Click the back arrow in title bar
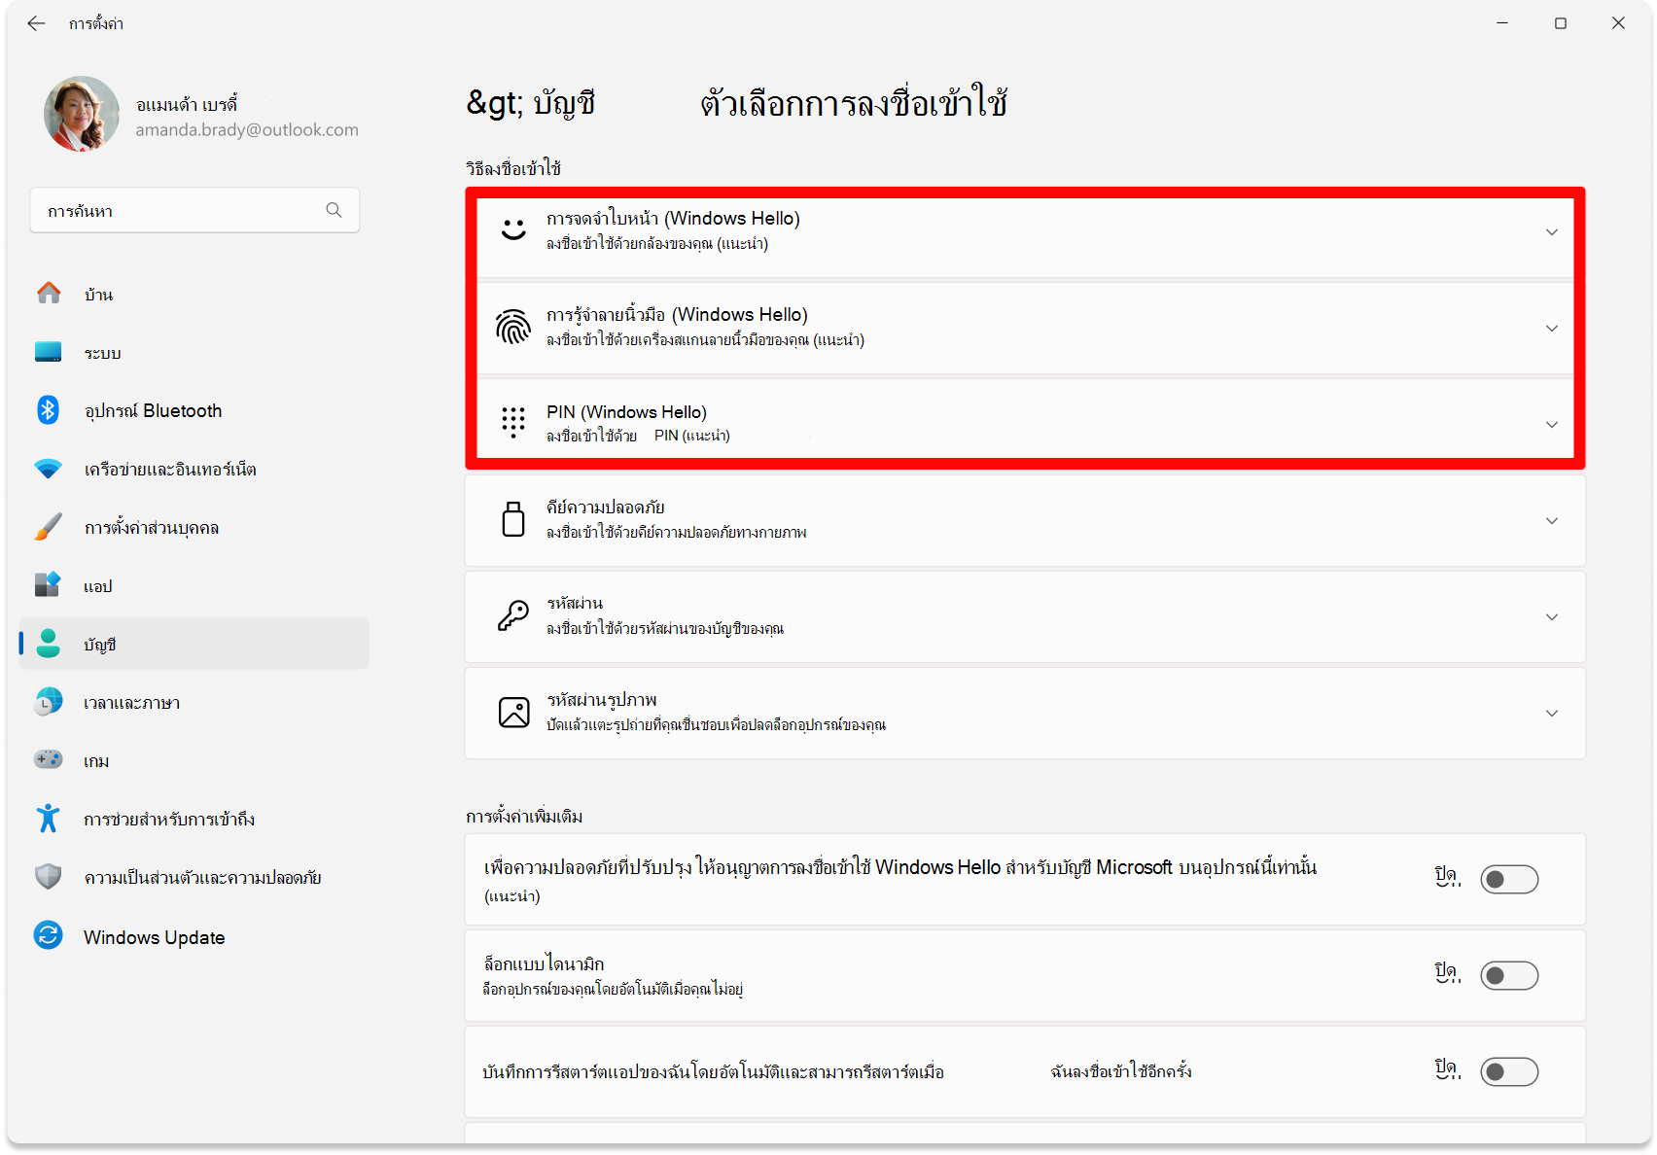The width and height of the screenshot is (1657, 1155). (36, 23)
